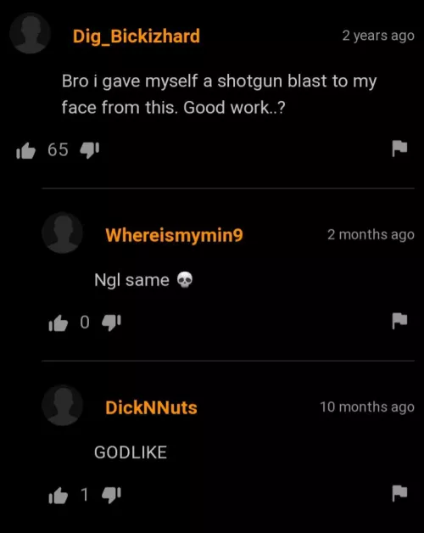Click DickNNuts's avatar picture
424x533 pixels.
point(62,405)
